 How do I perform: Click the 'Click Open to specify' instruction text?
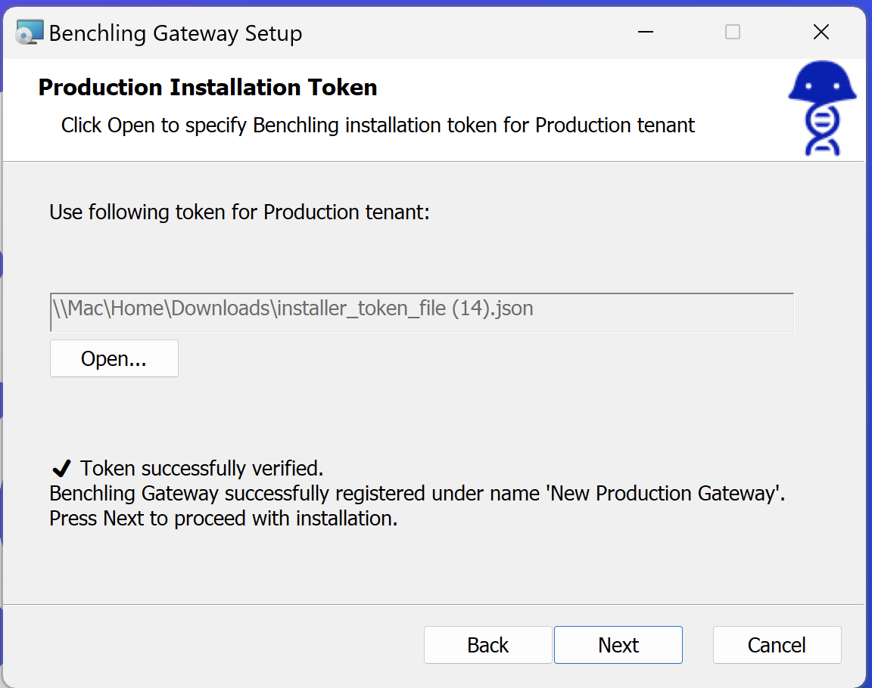[x=378, y=125]
